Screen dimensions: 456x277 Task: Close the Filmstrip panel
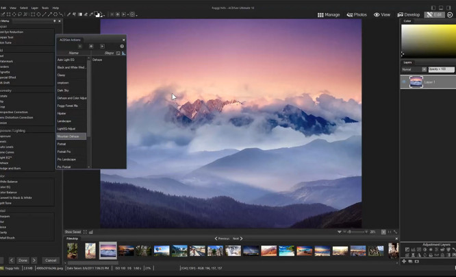[x=396, y=239]
